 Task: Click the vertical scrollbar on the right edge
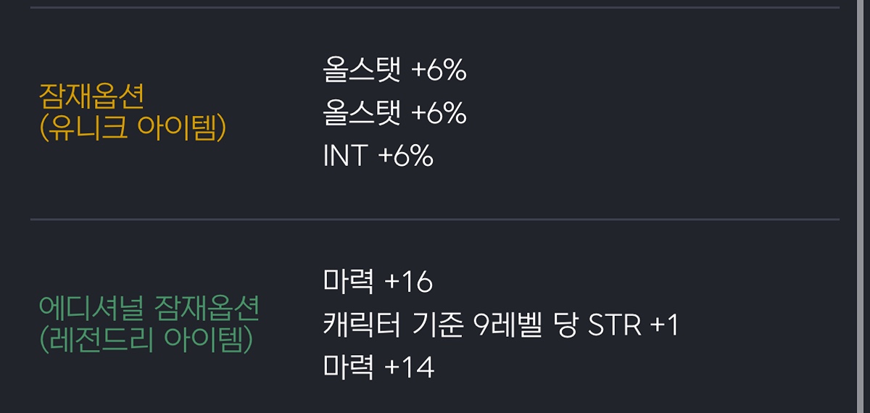(861, 206)
